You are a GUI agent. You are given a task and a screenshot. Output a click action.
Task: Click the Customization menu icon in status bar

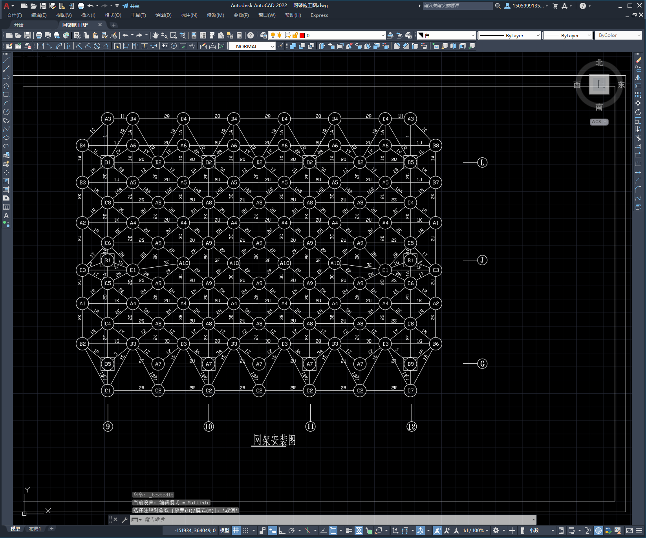click(x=640, y=531)
